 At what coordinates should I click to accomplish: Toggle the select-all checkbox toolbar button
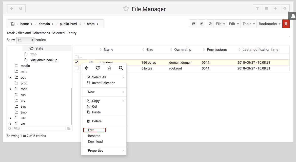[194, 24]
